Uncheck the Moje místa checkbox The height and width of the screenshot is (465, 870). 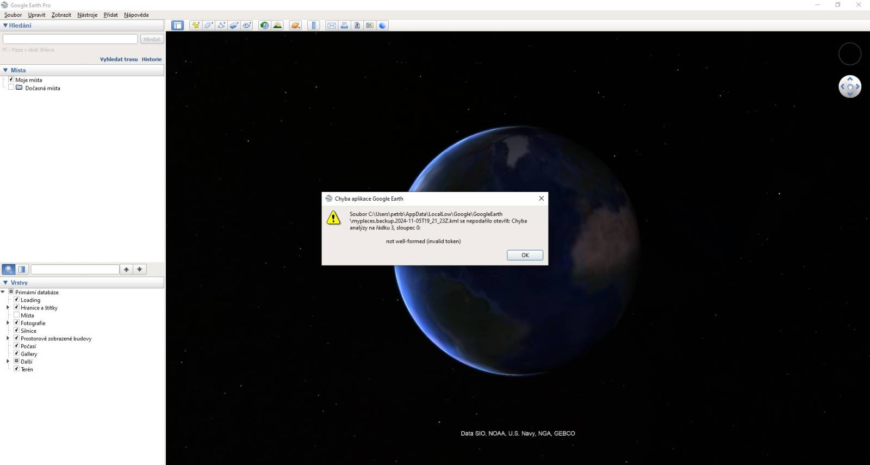click(x=11, y=79)
